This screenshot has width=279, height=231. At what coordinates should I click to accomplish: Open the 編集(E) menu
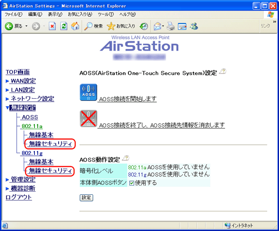35,14
